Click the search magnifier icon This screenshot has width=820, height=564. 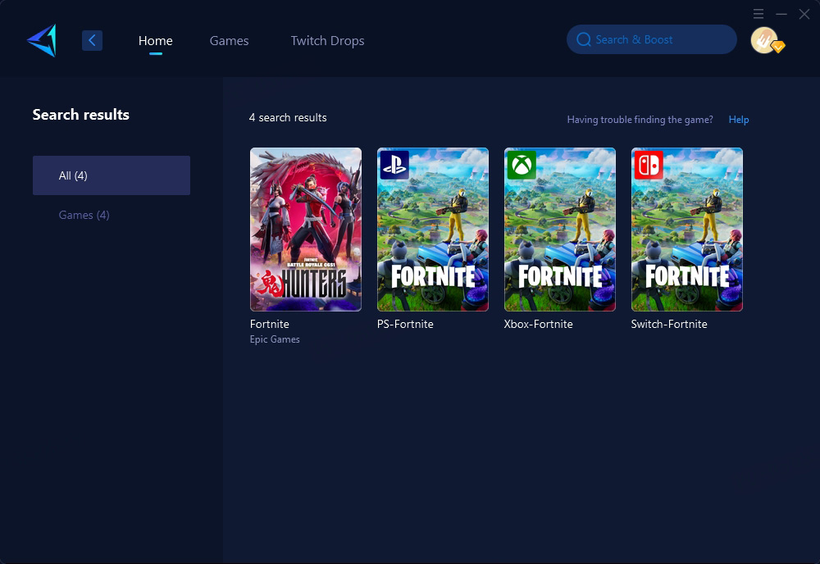pyautogui.click(x=584, y=39)
